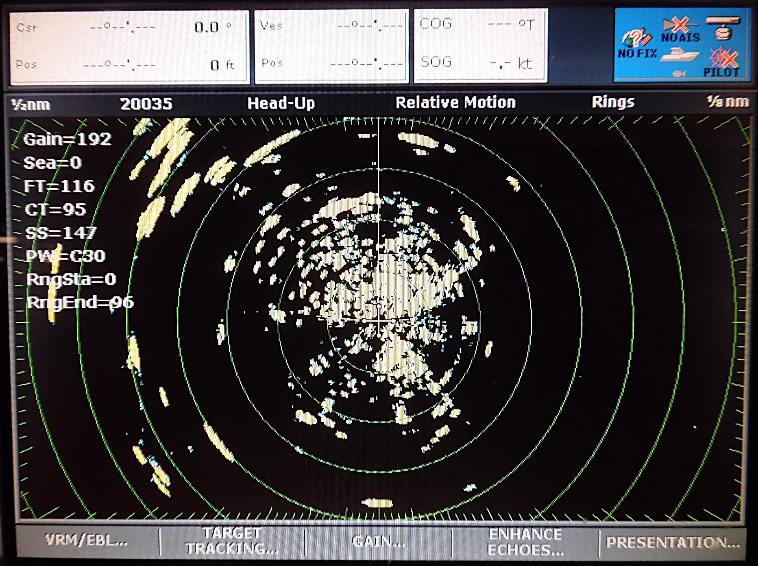758x566 pixels.
Task: Click the small fish sonar icon
Action: click(x=679, y=73)
